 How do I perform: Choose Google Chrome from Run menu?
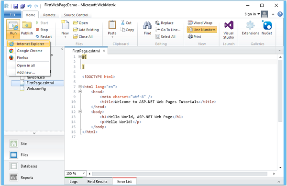tap(29, 51)
